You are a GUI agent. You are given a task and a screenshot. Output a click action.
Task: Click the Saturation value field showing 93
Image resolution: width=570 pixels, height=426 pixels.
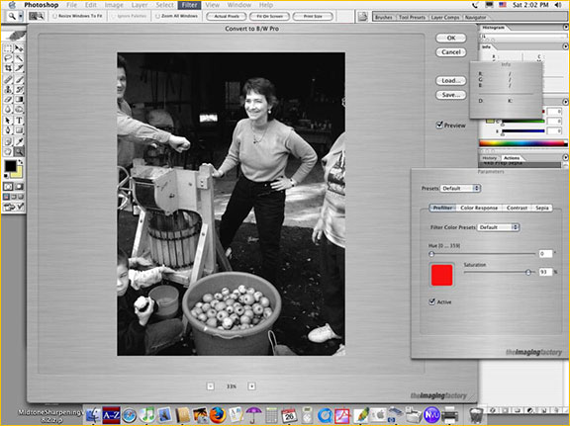pos(545,272)
